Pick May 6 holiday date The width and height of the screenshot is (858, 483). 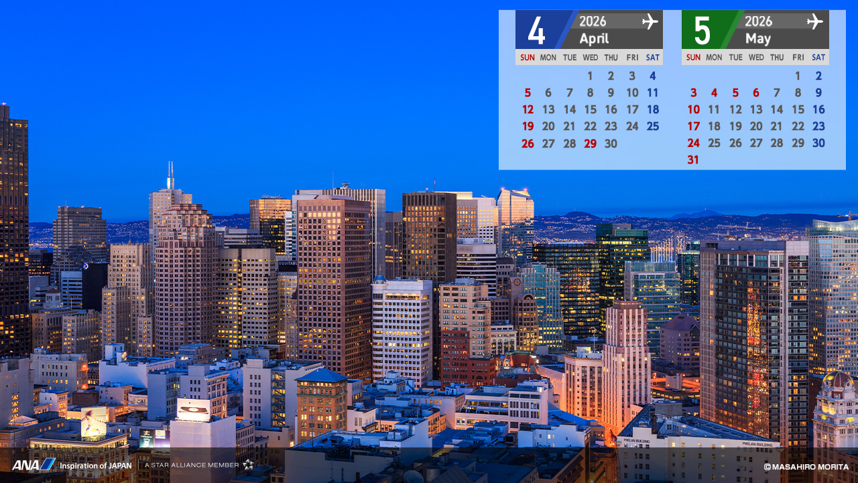click(755, 93)
